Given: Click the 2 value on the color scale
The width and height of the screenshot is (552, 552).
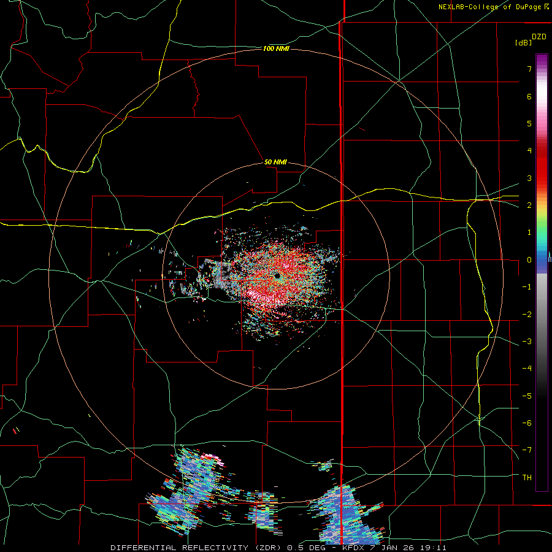Looking at the screenshot, I should coord(529,205).
